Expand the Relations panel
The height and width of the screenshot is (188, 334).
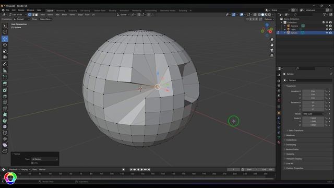pos(290,135)
